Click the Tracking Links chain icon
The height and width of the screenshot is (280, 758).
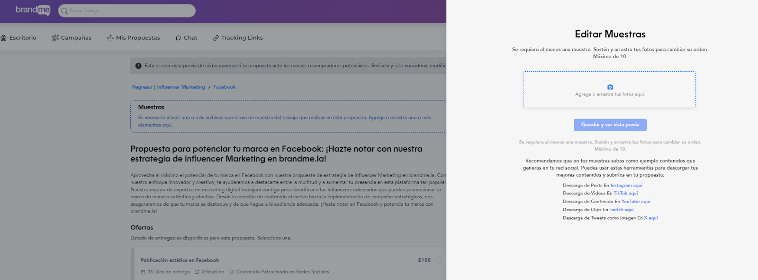click(216, 38)
